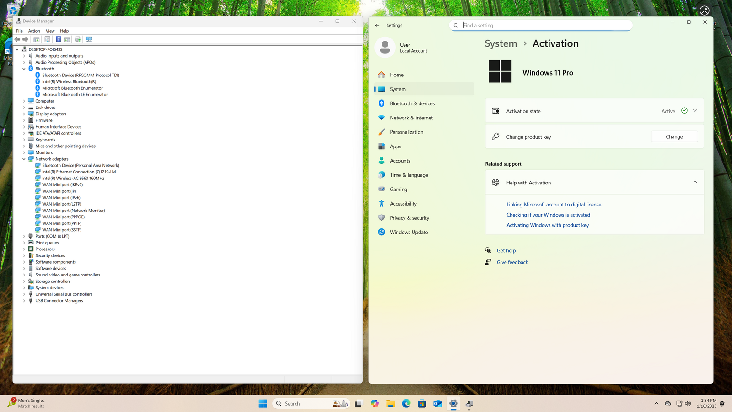Click the Update device driver toolbar icon
Viewport: 732px width, 412px height.
click(x=78, y=39)
